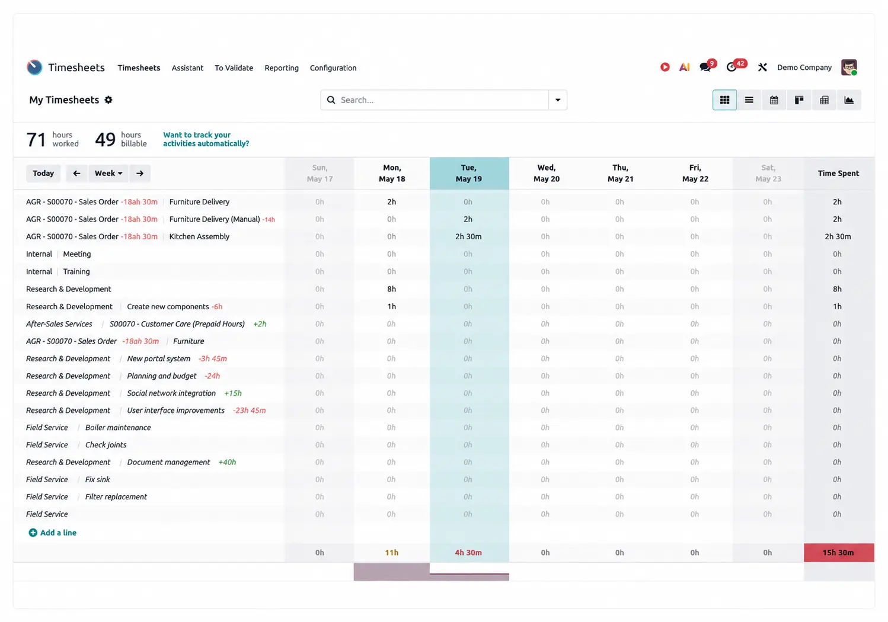
Task: Switch to pivot table view
Action: pyautogui.click(x=824, y=100)
